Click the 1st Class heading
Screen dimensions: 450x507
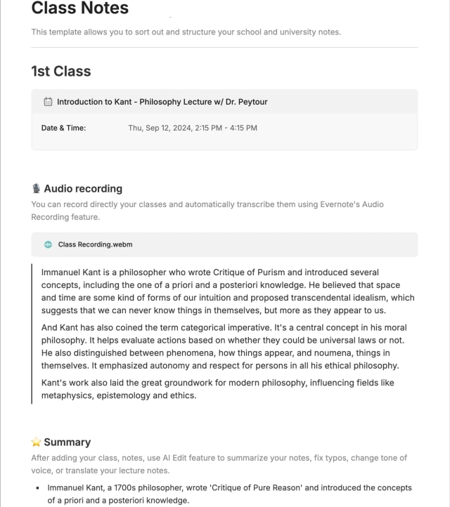61,71
